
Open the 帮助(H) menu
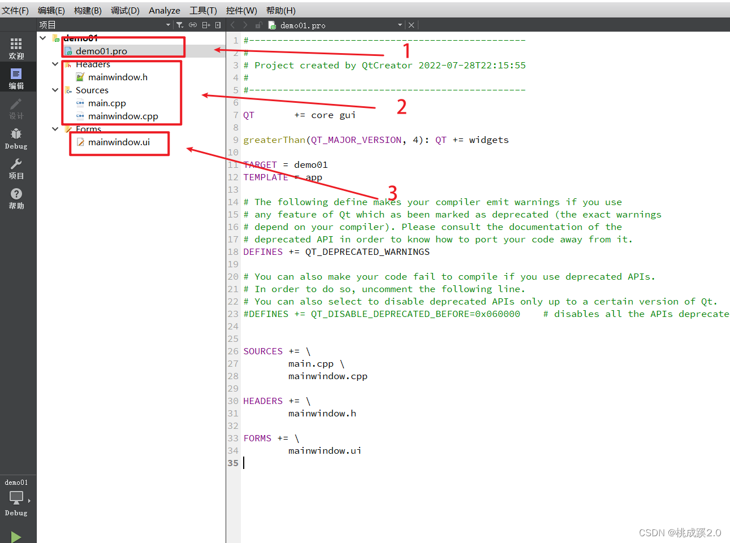pyautogui.click(x=281, y=10)
